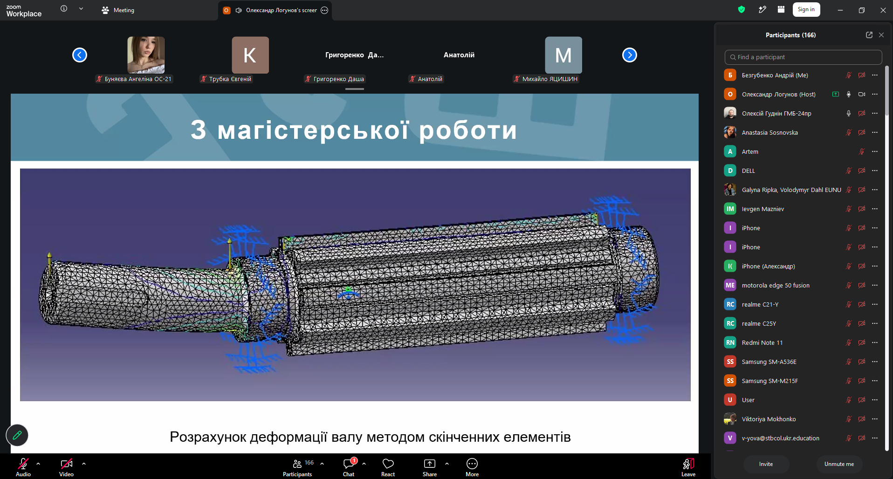Select Трубка Євгеній video tile

[250, 55]
